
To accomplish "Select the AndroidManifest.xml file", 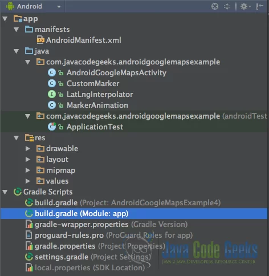I will click(x=79, y=40).
